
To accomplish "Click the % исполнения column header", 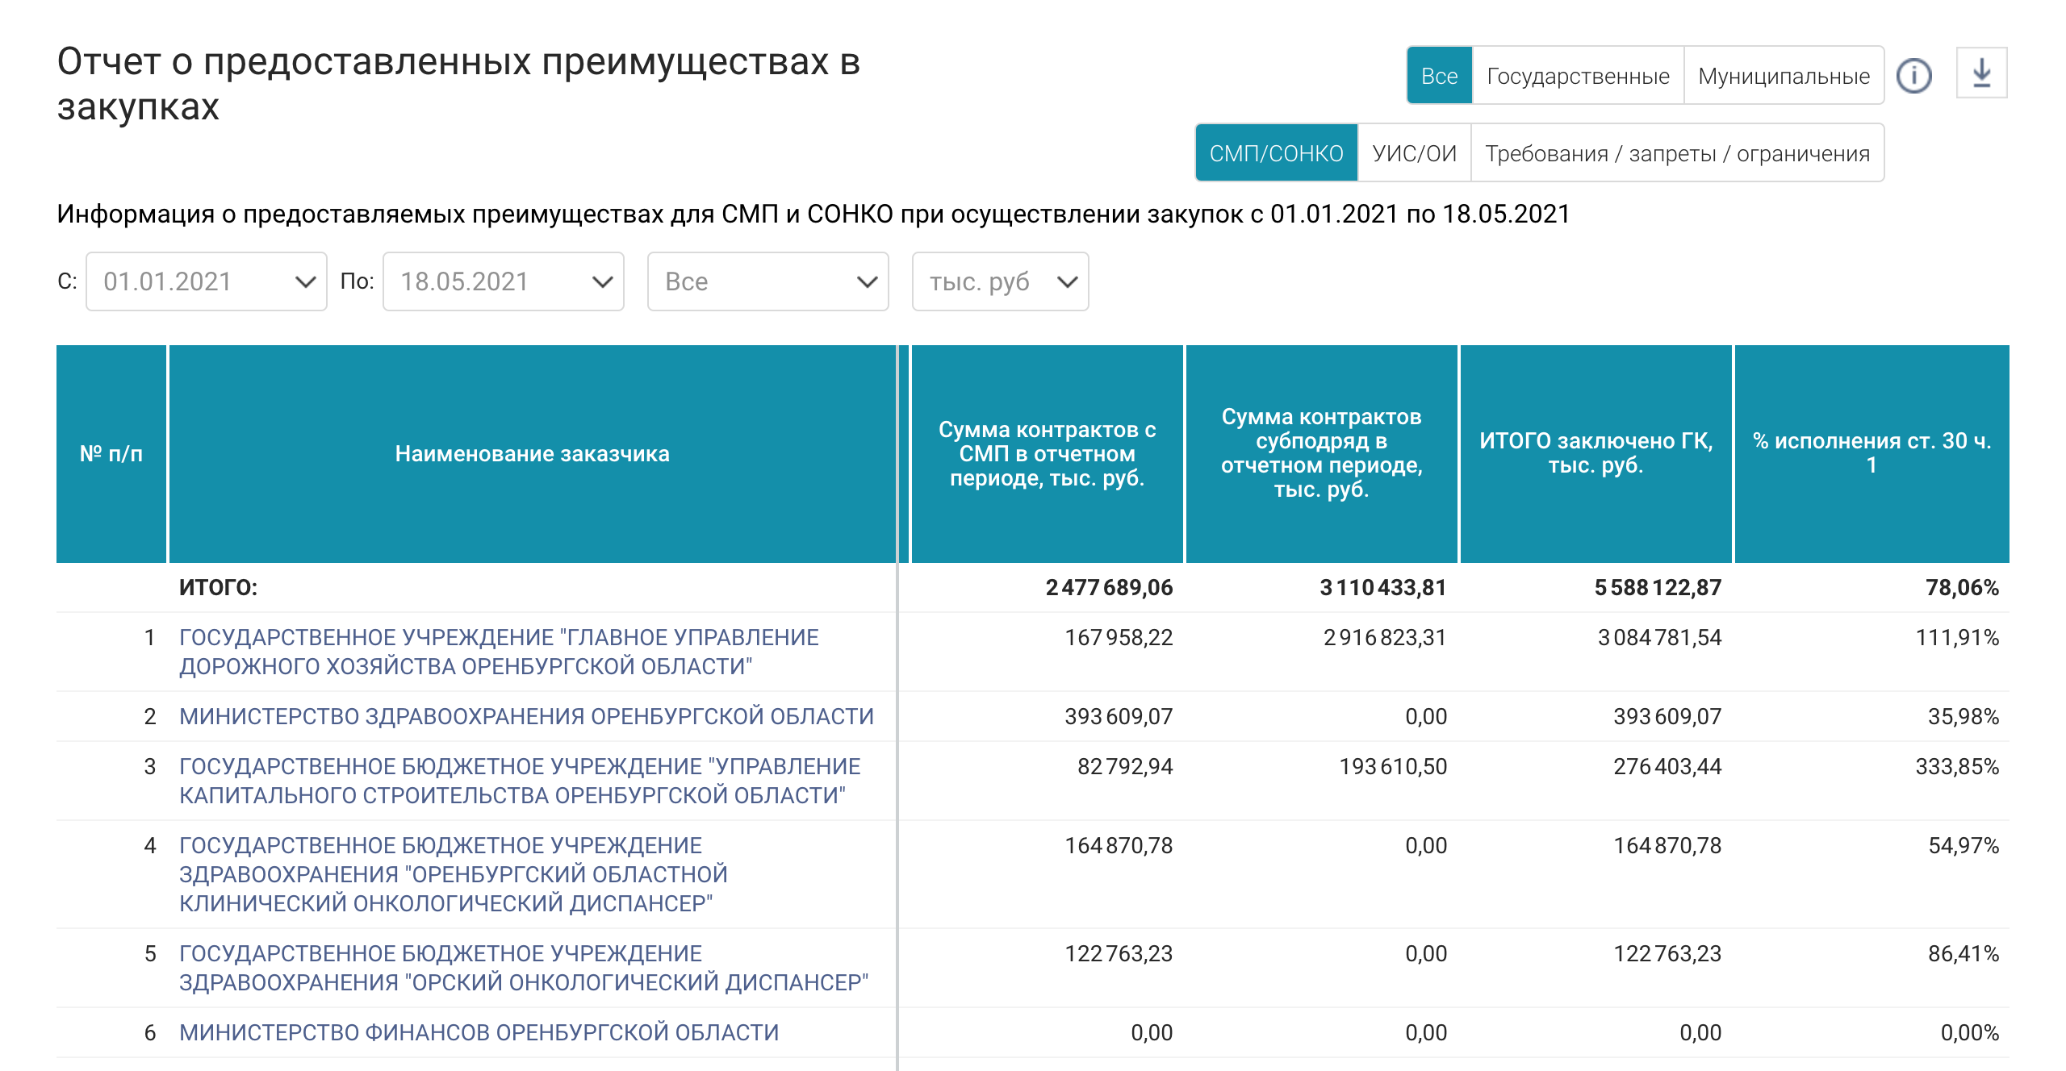I will coord(1871,453).
